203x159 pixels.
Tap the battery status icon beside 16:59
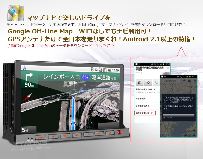pos(109,70)
